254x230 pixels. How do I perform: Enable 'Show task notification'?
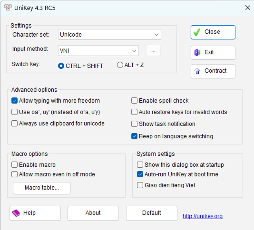click(134, 124)
